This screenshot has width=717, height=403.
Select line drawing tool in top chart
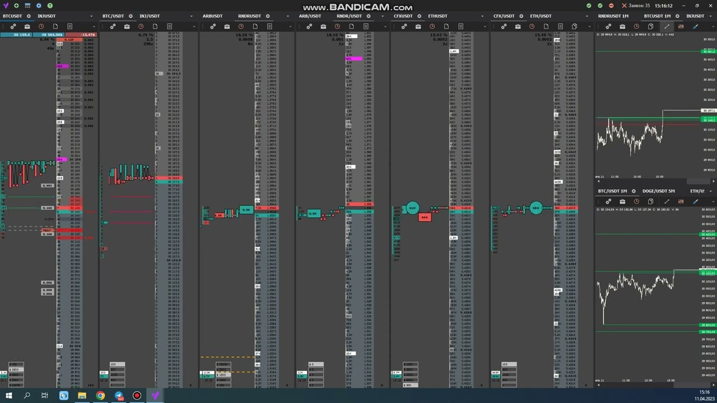click(667, 26)
